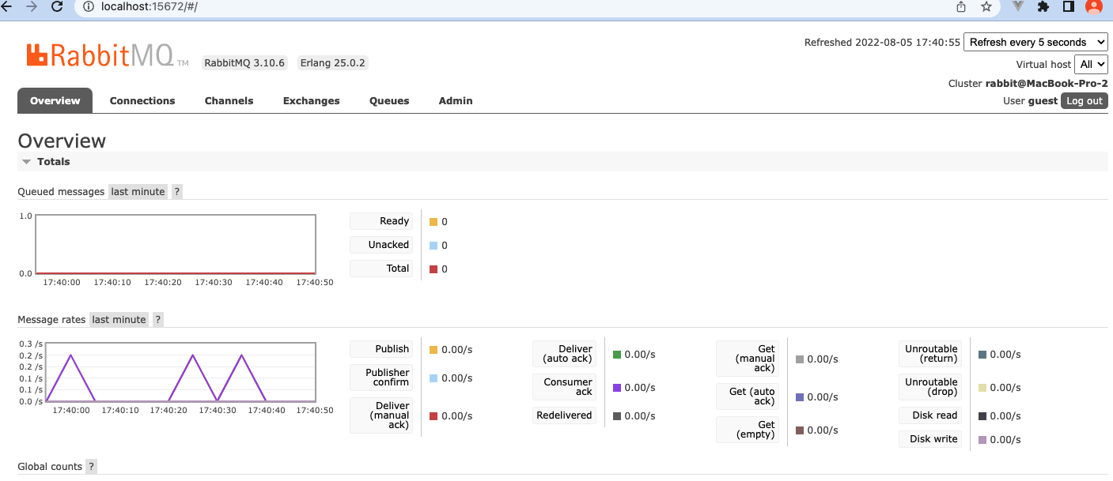Open the refresh interval dropdown
The height and width of the screenshot is (481, 1113).
(1035, 43)
